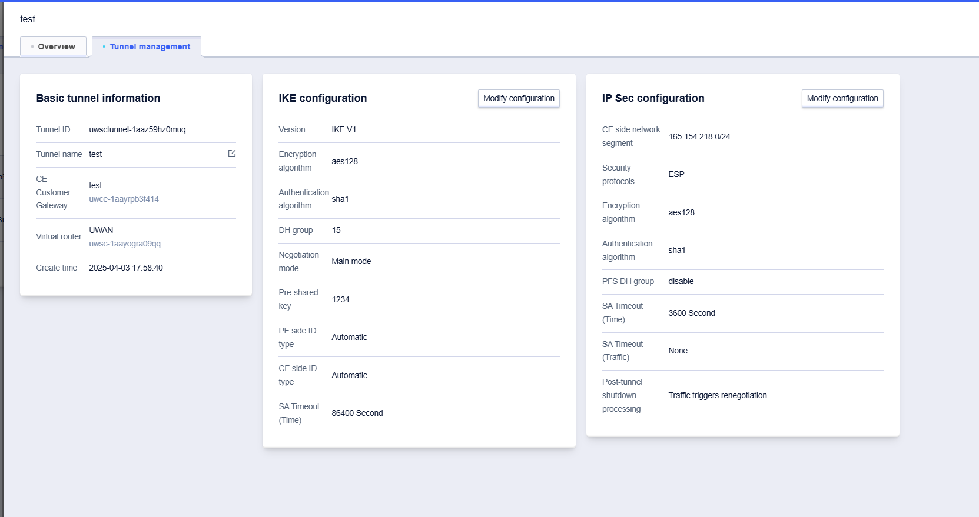Open the uwce-1aayrpb3f414 customer gateway link
979x517 pixels.
(x=124, y=199)
